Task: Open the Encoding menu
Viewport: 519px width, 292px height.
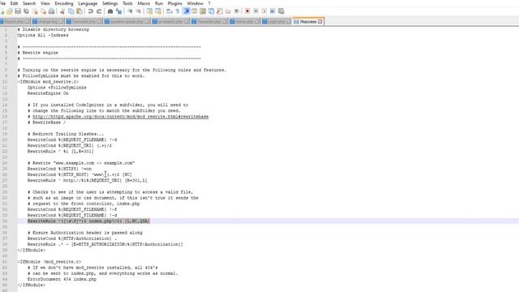Action: click(x=64, y=3)
